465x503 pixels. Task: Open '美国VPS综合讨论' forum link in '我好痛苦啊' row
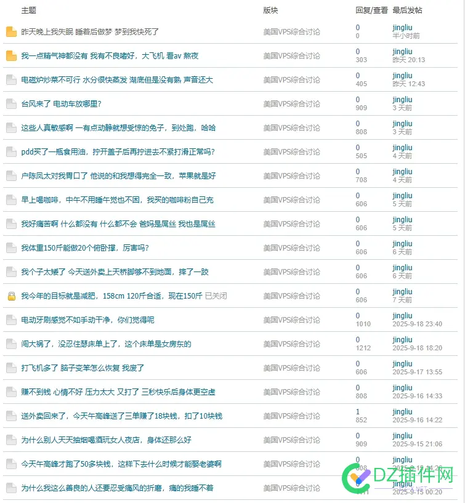click(292, 224)
